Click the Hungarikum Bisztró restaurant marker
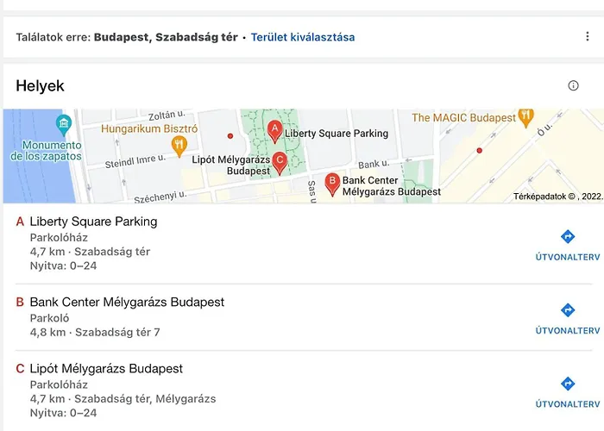This screenshot has height=431, width=604. pos(179,147)
